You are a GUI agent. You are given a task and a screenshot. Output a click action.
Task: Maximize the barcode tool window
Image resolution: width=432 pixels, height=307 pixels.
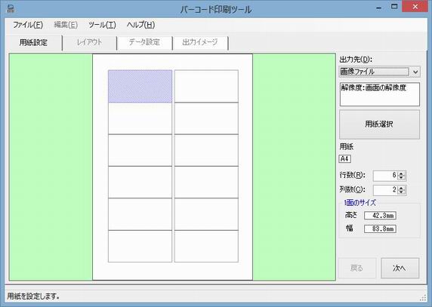394,7
